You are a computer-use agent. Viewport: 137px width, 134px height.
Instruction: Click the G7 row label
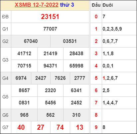(5, 127)
